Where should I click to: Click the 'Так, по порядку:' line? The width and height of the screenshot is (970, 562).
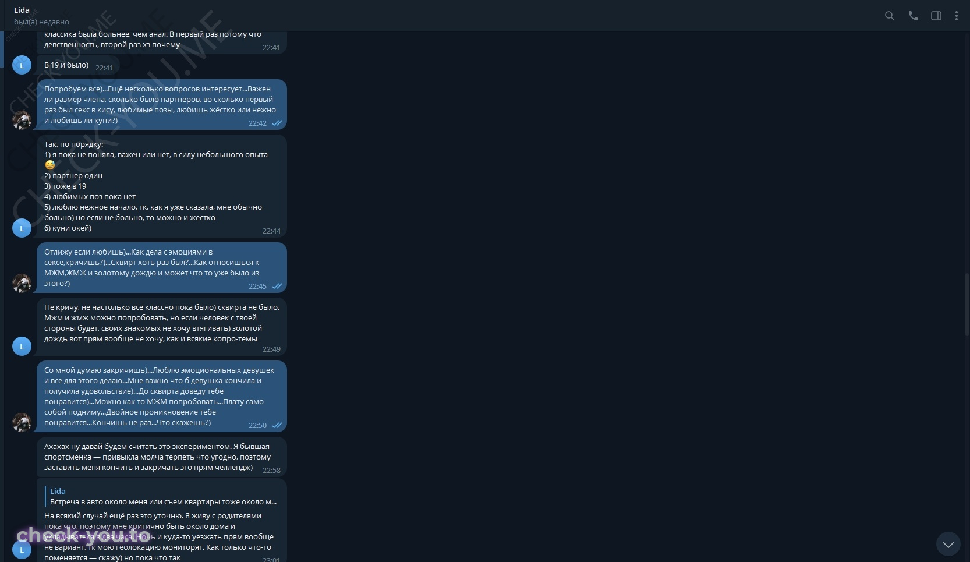[74, 144]
